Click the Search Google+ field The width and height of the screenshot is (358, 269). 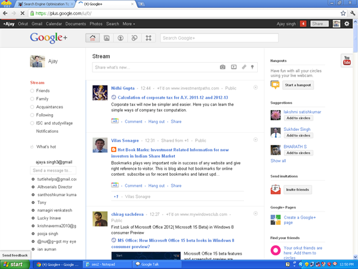click(x=219, y=38)
